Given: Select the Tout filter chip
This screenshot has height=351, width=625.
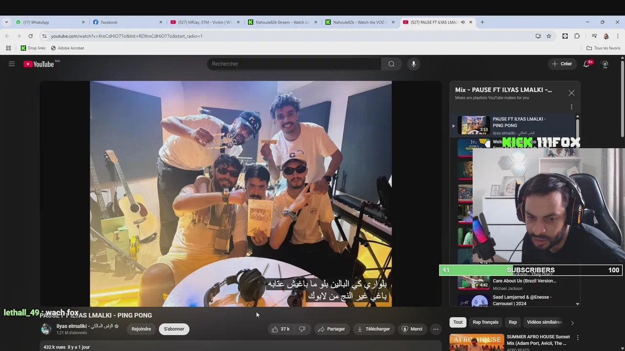Looking at the screenshot, I should pos(458,322).
